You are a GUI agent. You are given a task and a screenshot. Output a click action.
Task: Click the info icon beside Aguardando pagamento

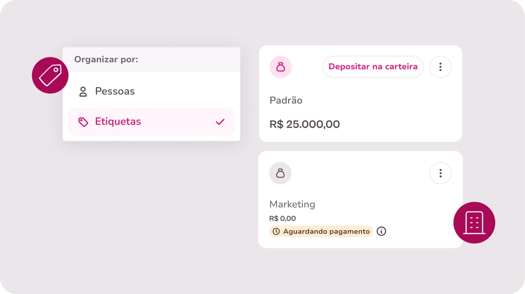click(x=381, y=231)
